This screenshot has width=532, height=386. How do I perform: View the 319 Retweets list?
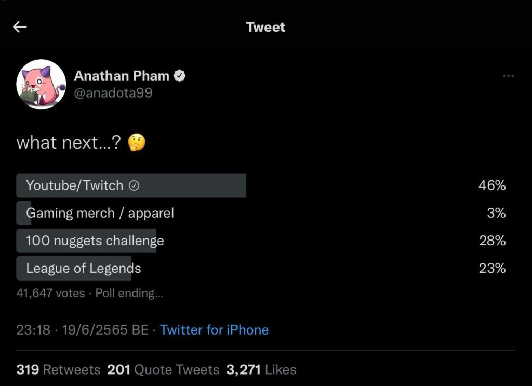click(x=58, y=370)
